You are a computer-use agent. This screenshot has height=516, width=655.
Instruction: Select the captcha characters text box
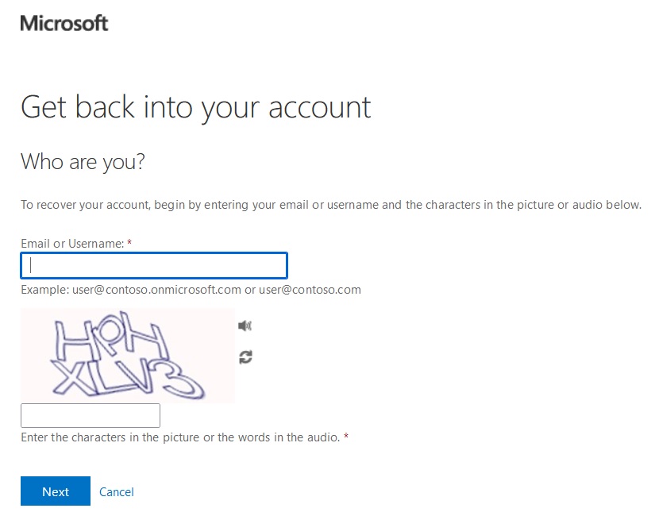click(91, 415)
